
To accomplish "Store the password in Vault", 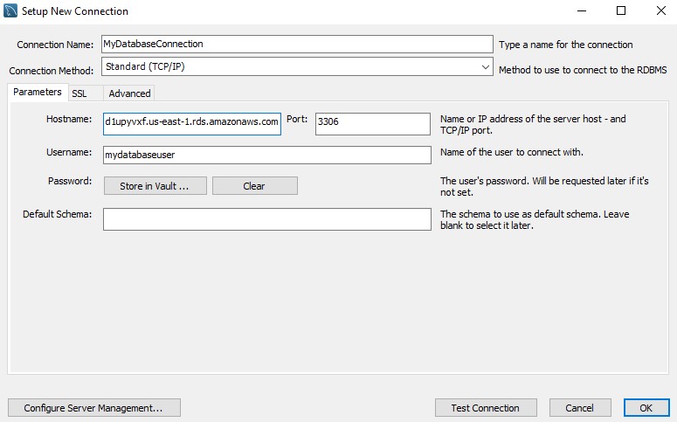I will click(x=155, y=186).
